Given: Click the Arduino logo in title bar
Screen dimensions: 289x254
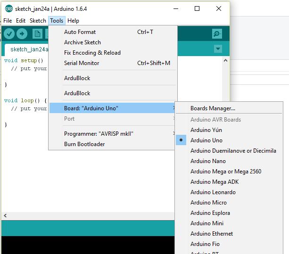Looking at the screenshot, I should pyautogui.click(x=8, y=8).
